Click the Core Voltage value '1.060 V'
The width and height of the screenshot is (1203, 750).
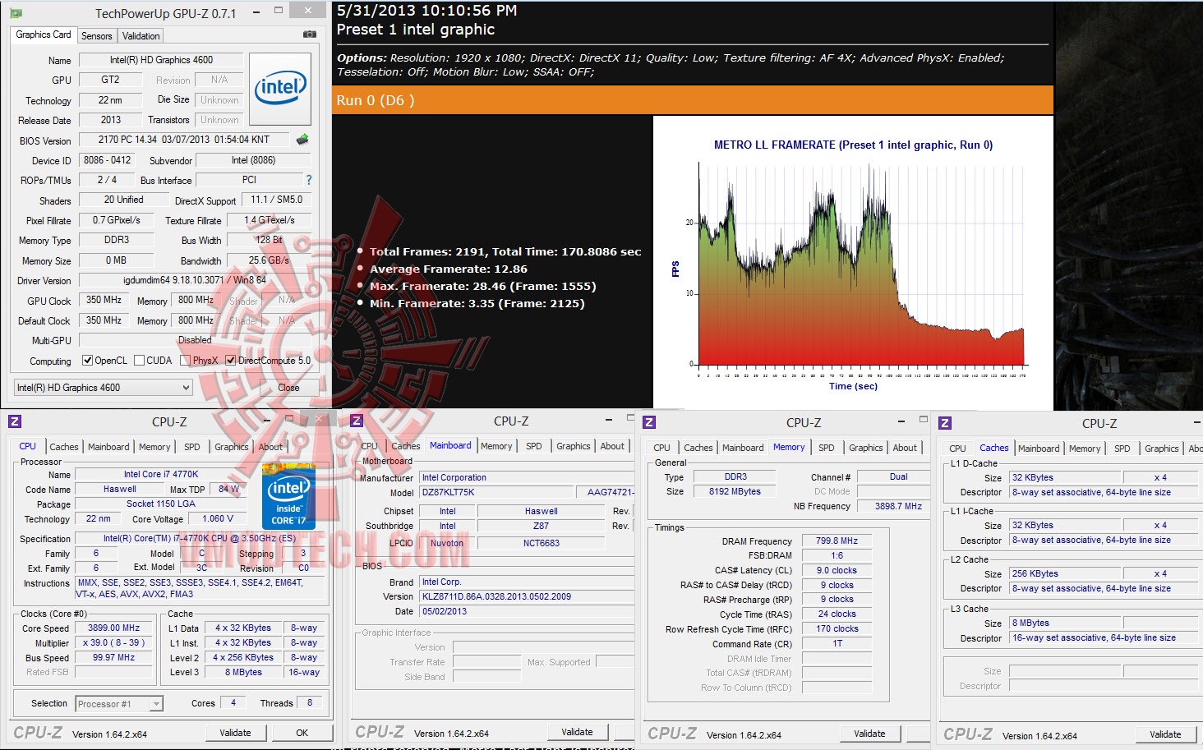[x=218, y=518]
